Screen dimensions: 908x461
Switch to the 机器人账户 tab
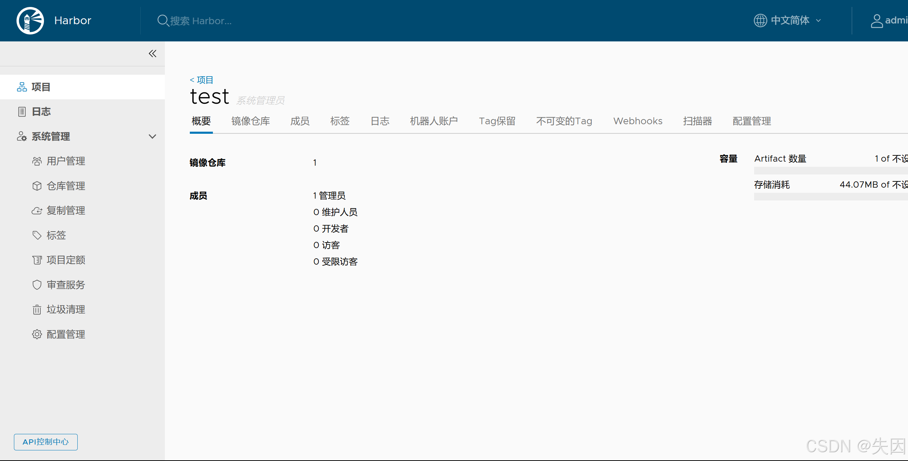[x=434, y=121]
